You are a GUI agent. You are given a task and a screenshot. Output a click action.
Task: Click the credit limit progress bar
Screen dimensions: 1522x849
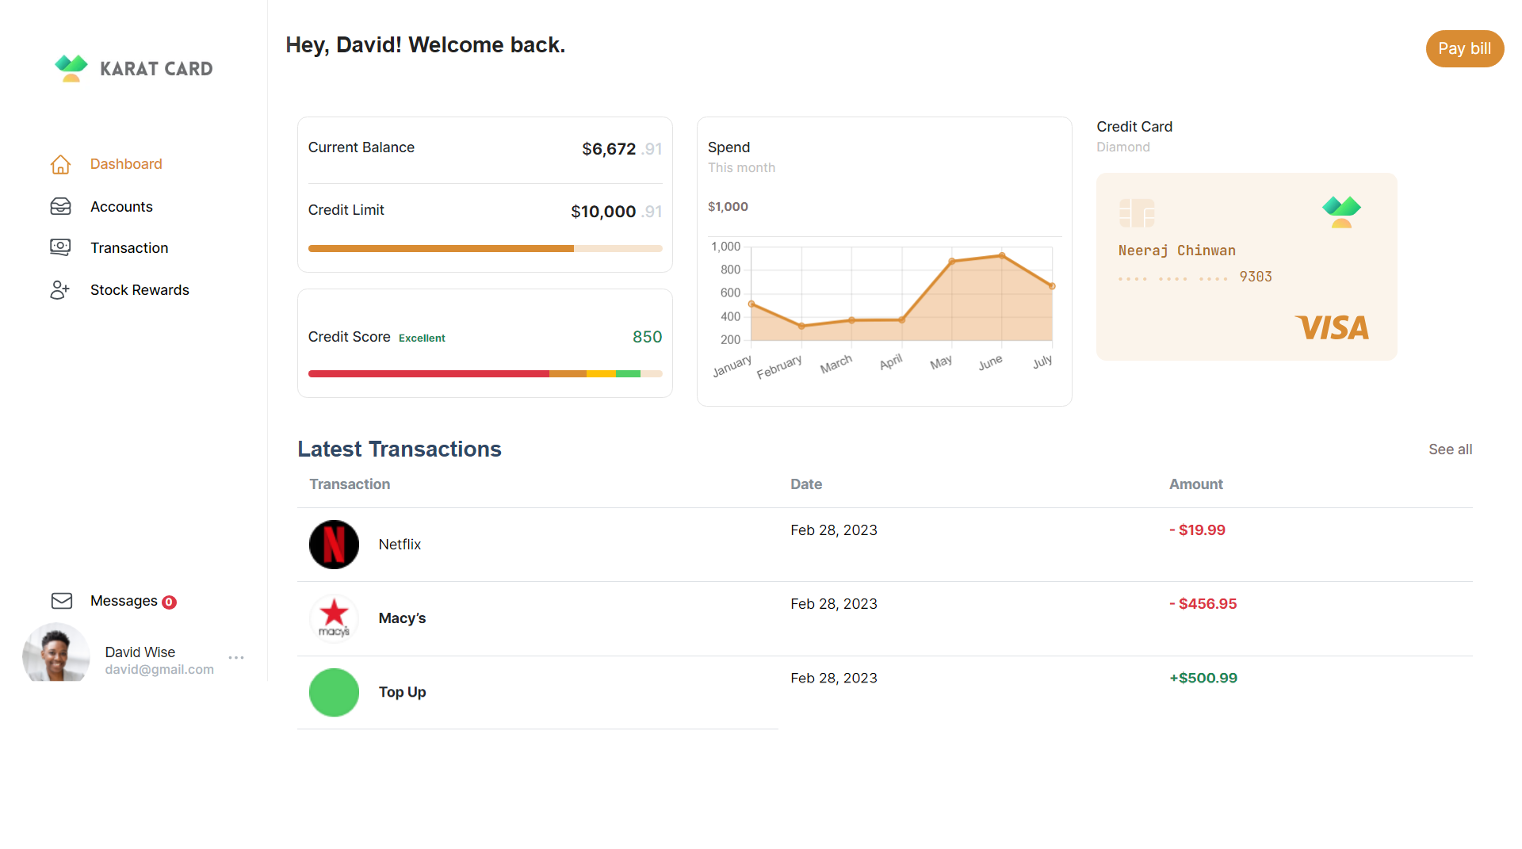tap(484, 249)
